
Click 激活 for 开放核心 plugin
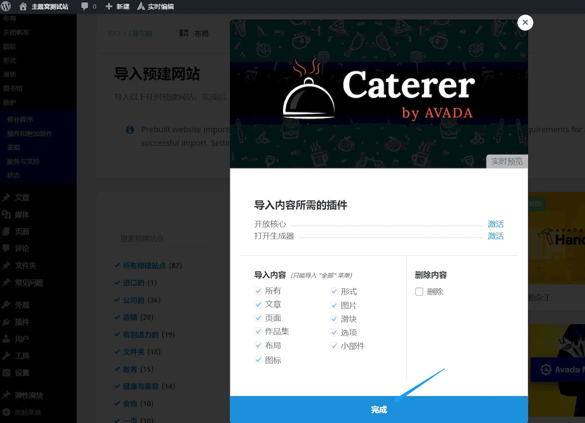[495, 224]
